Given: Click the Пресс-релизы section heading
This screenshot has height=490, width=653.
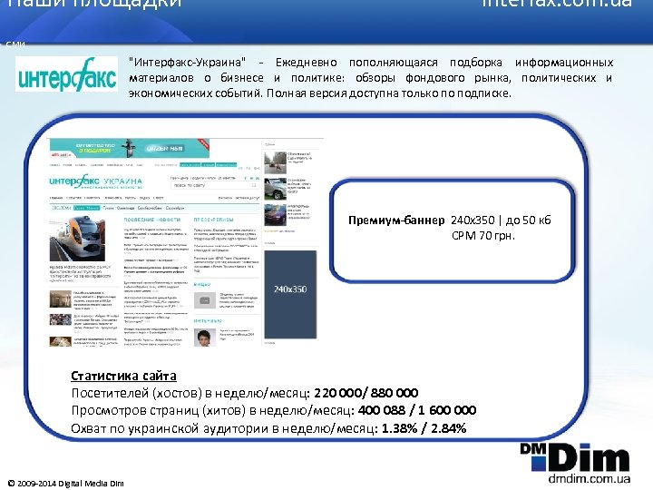Looking at the screenshot, I should (213, 220).
